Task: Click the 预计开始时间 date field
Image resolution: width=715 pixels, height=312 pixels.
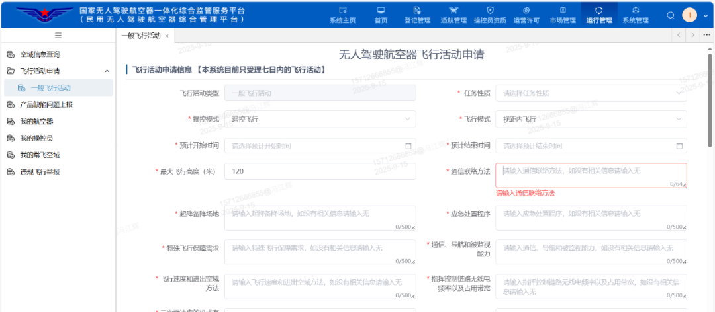Action: click(x=320, y=145)
